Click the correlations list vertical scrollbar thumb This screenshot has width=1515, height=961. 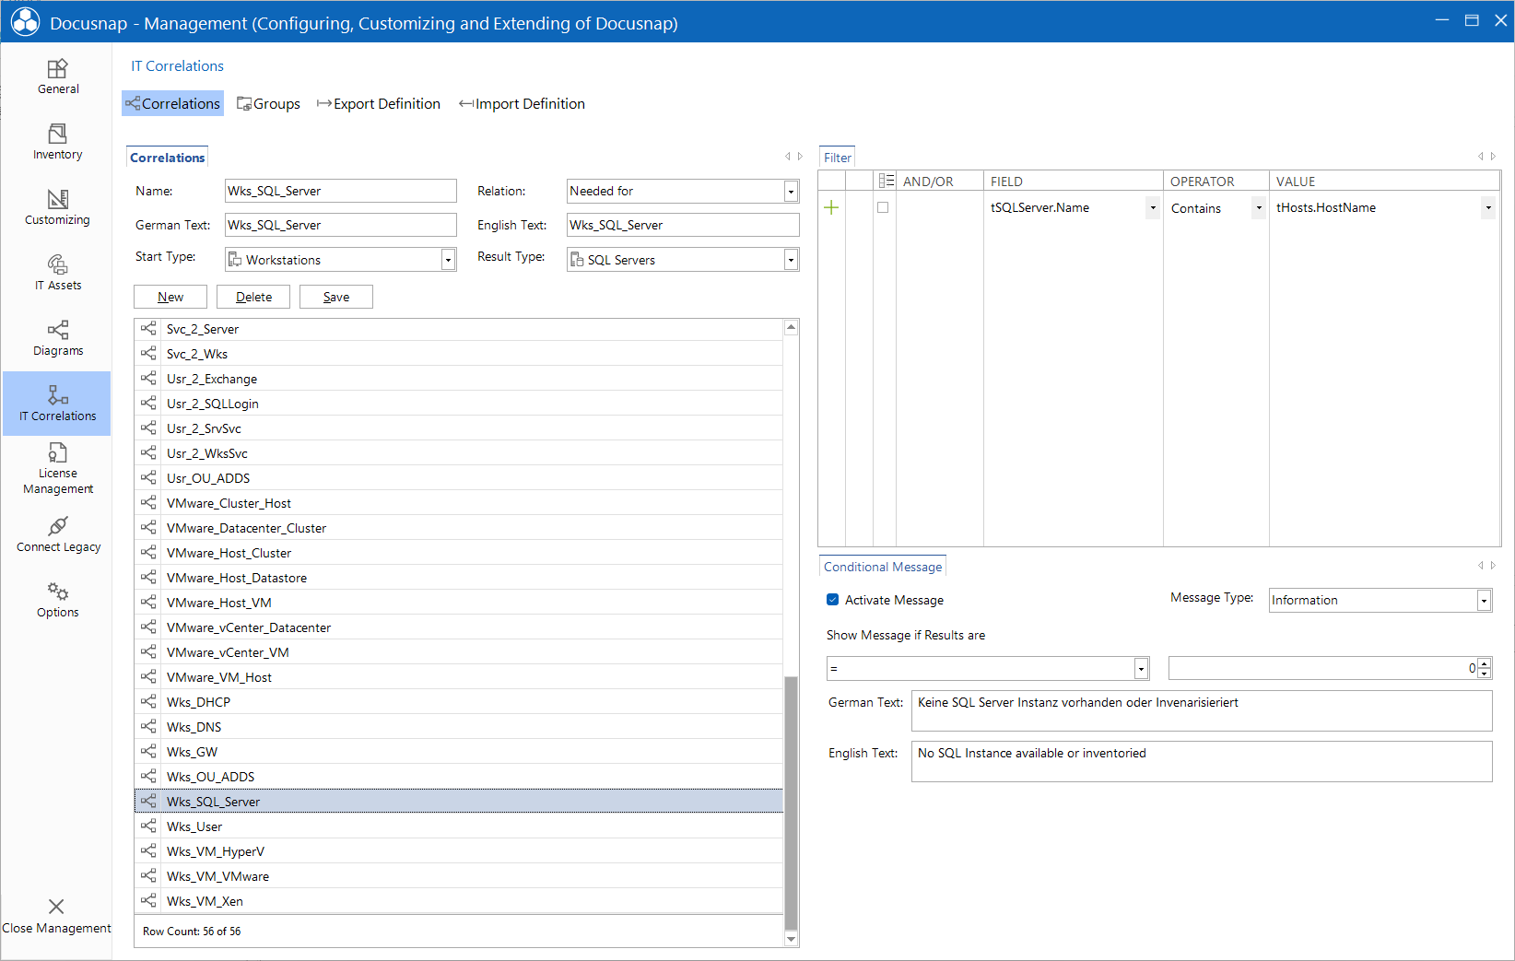click(x=791, y=803)
